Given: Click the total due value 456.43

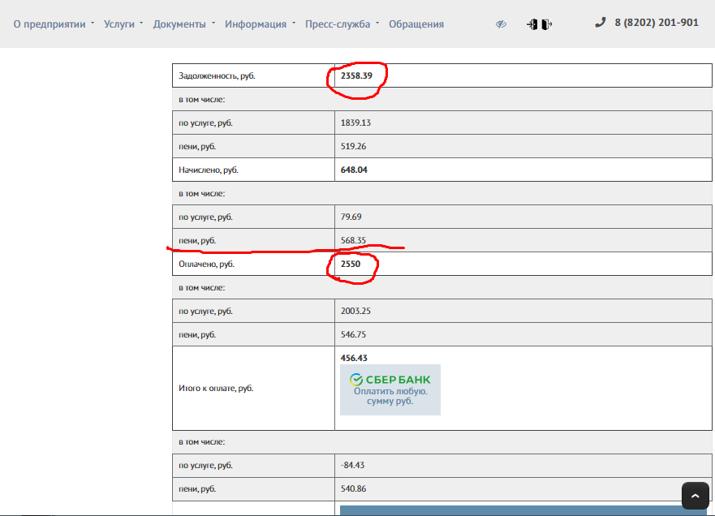Looking at the screenshot, I should 355,358.
